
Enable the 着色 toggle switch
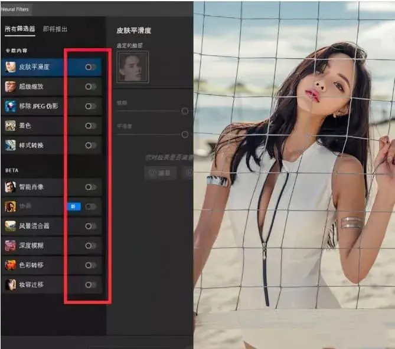pyautogui.click(x=90, y=126)
